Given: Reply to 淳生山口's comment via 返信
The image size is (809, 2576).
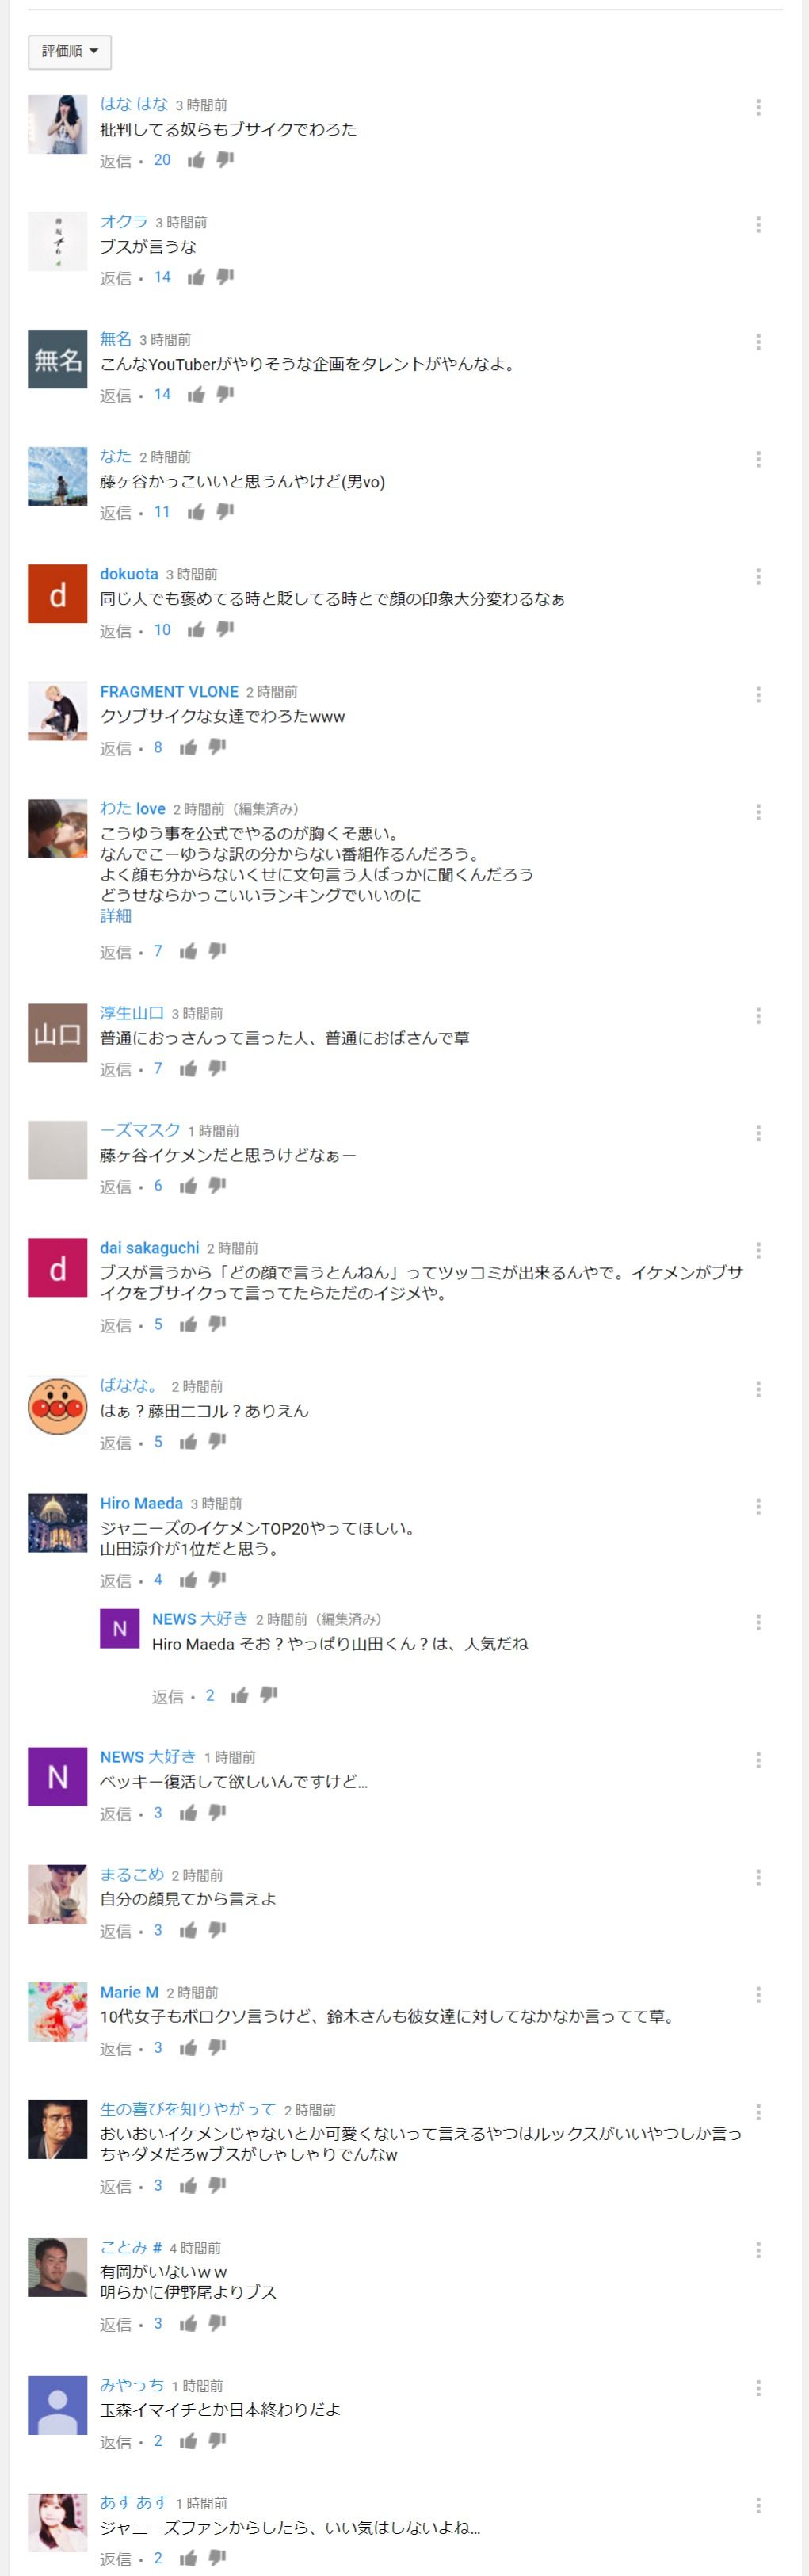Looking at the screenshot, I should 115,1069.
